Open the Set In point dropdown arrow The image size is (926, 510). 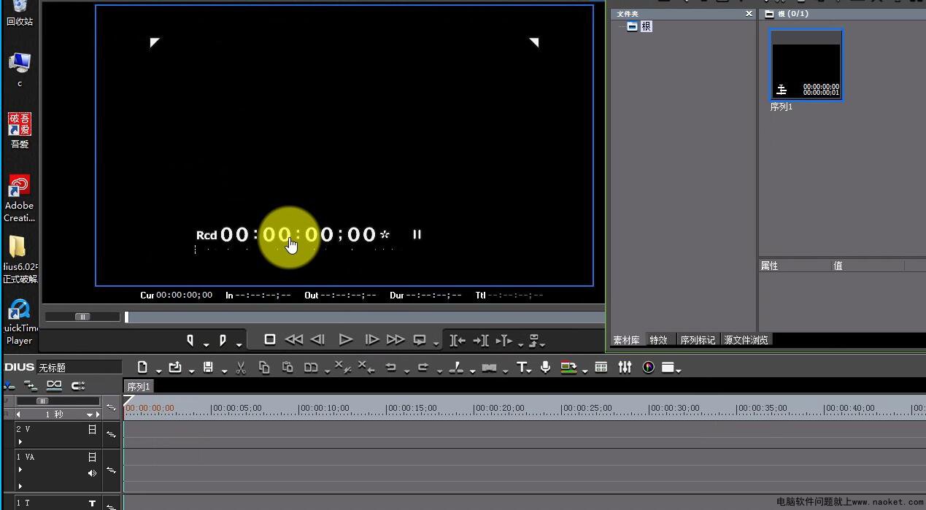coord(207,344)
